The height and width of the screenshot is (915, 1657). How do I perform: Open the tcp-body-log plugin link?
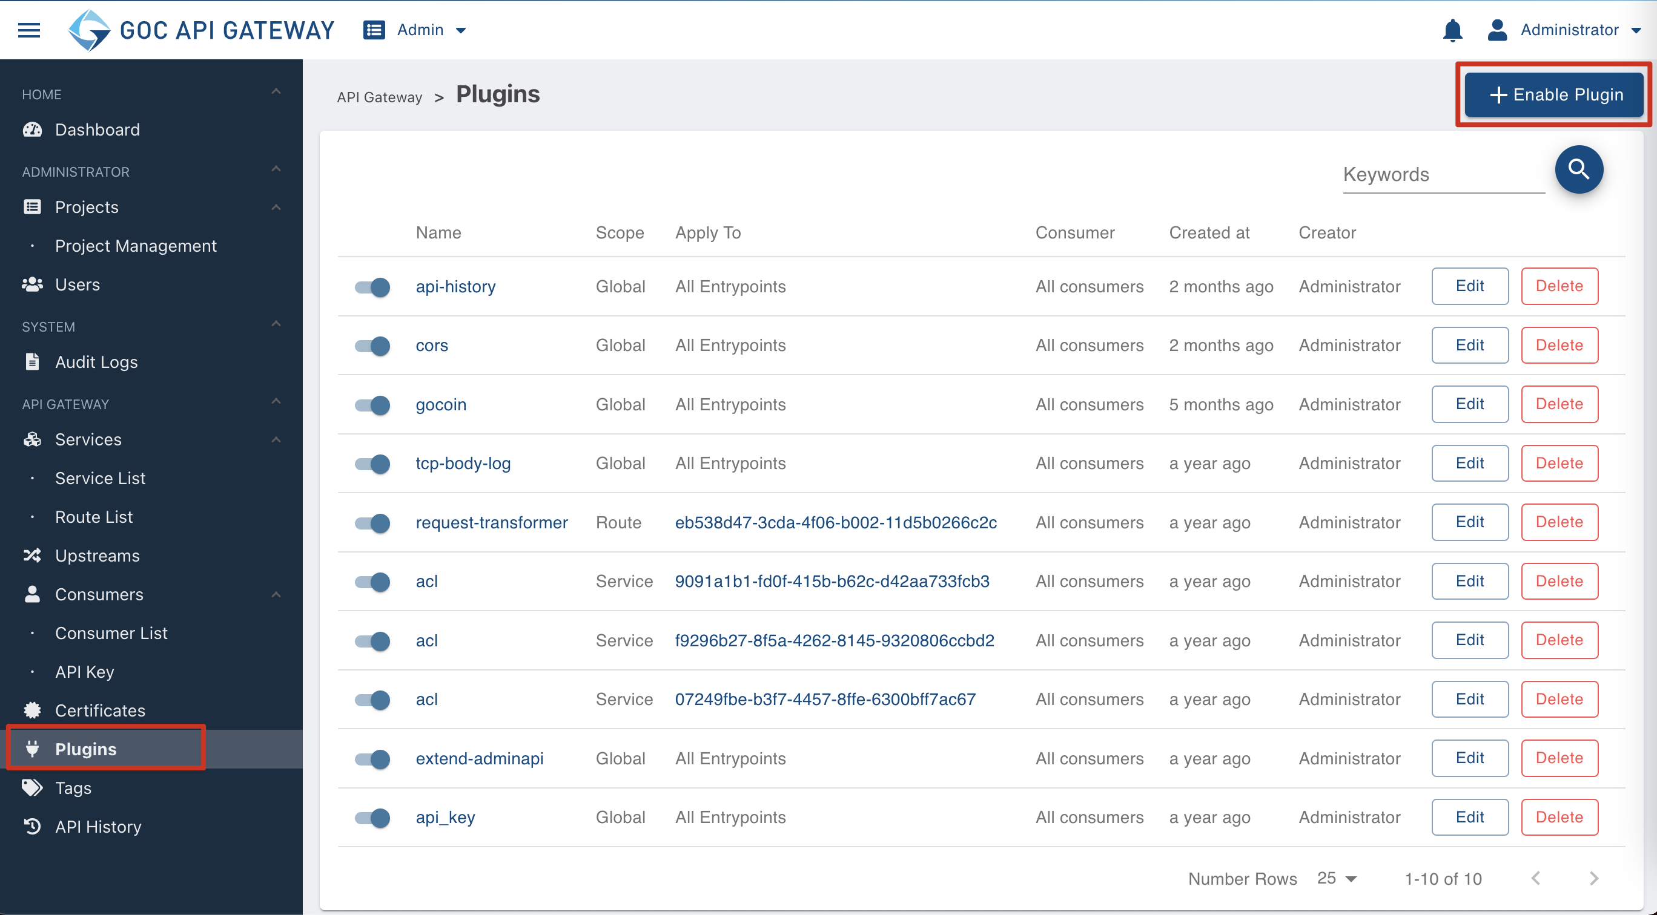[x=463, y=464]
